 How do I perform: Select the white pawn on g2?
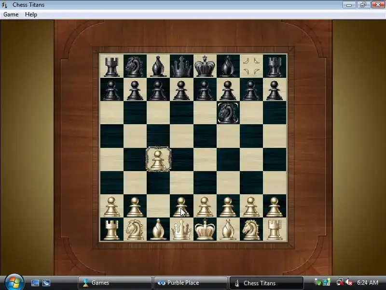[251, 207]
